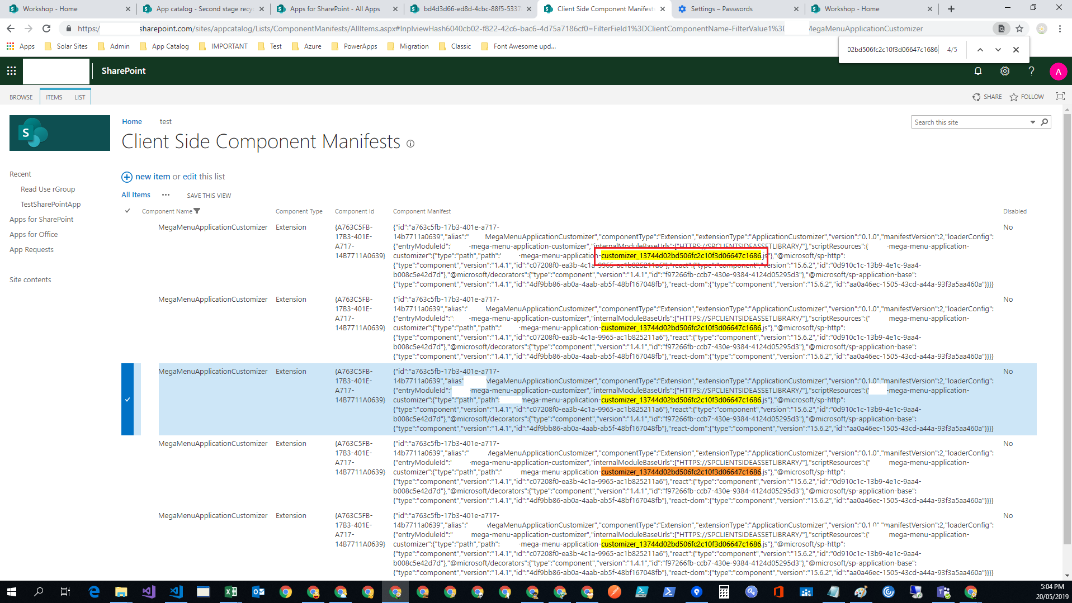1072x603 pixels.
Task: Open the SharePoint settings gear
Action: [1005, 71]
